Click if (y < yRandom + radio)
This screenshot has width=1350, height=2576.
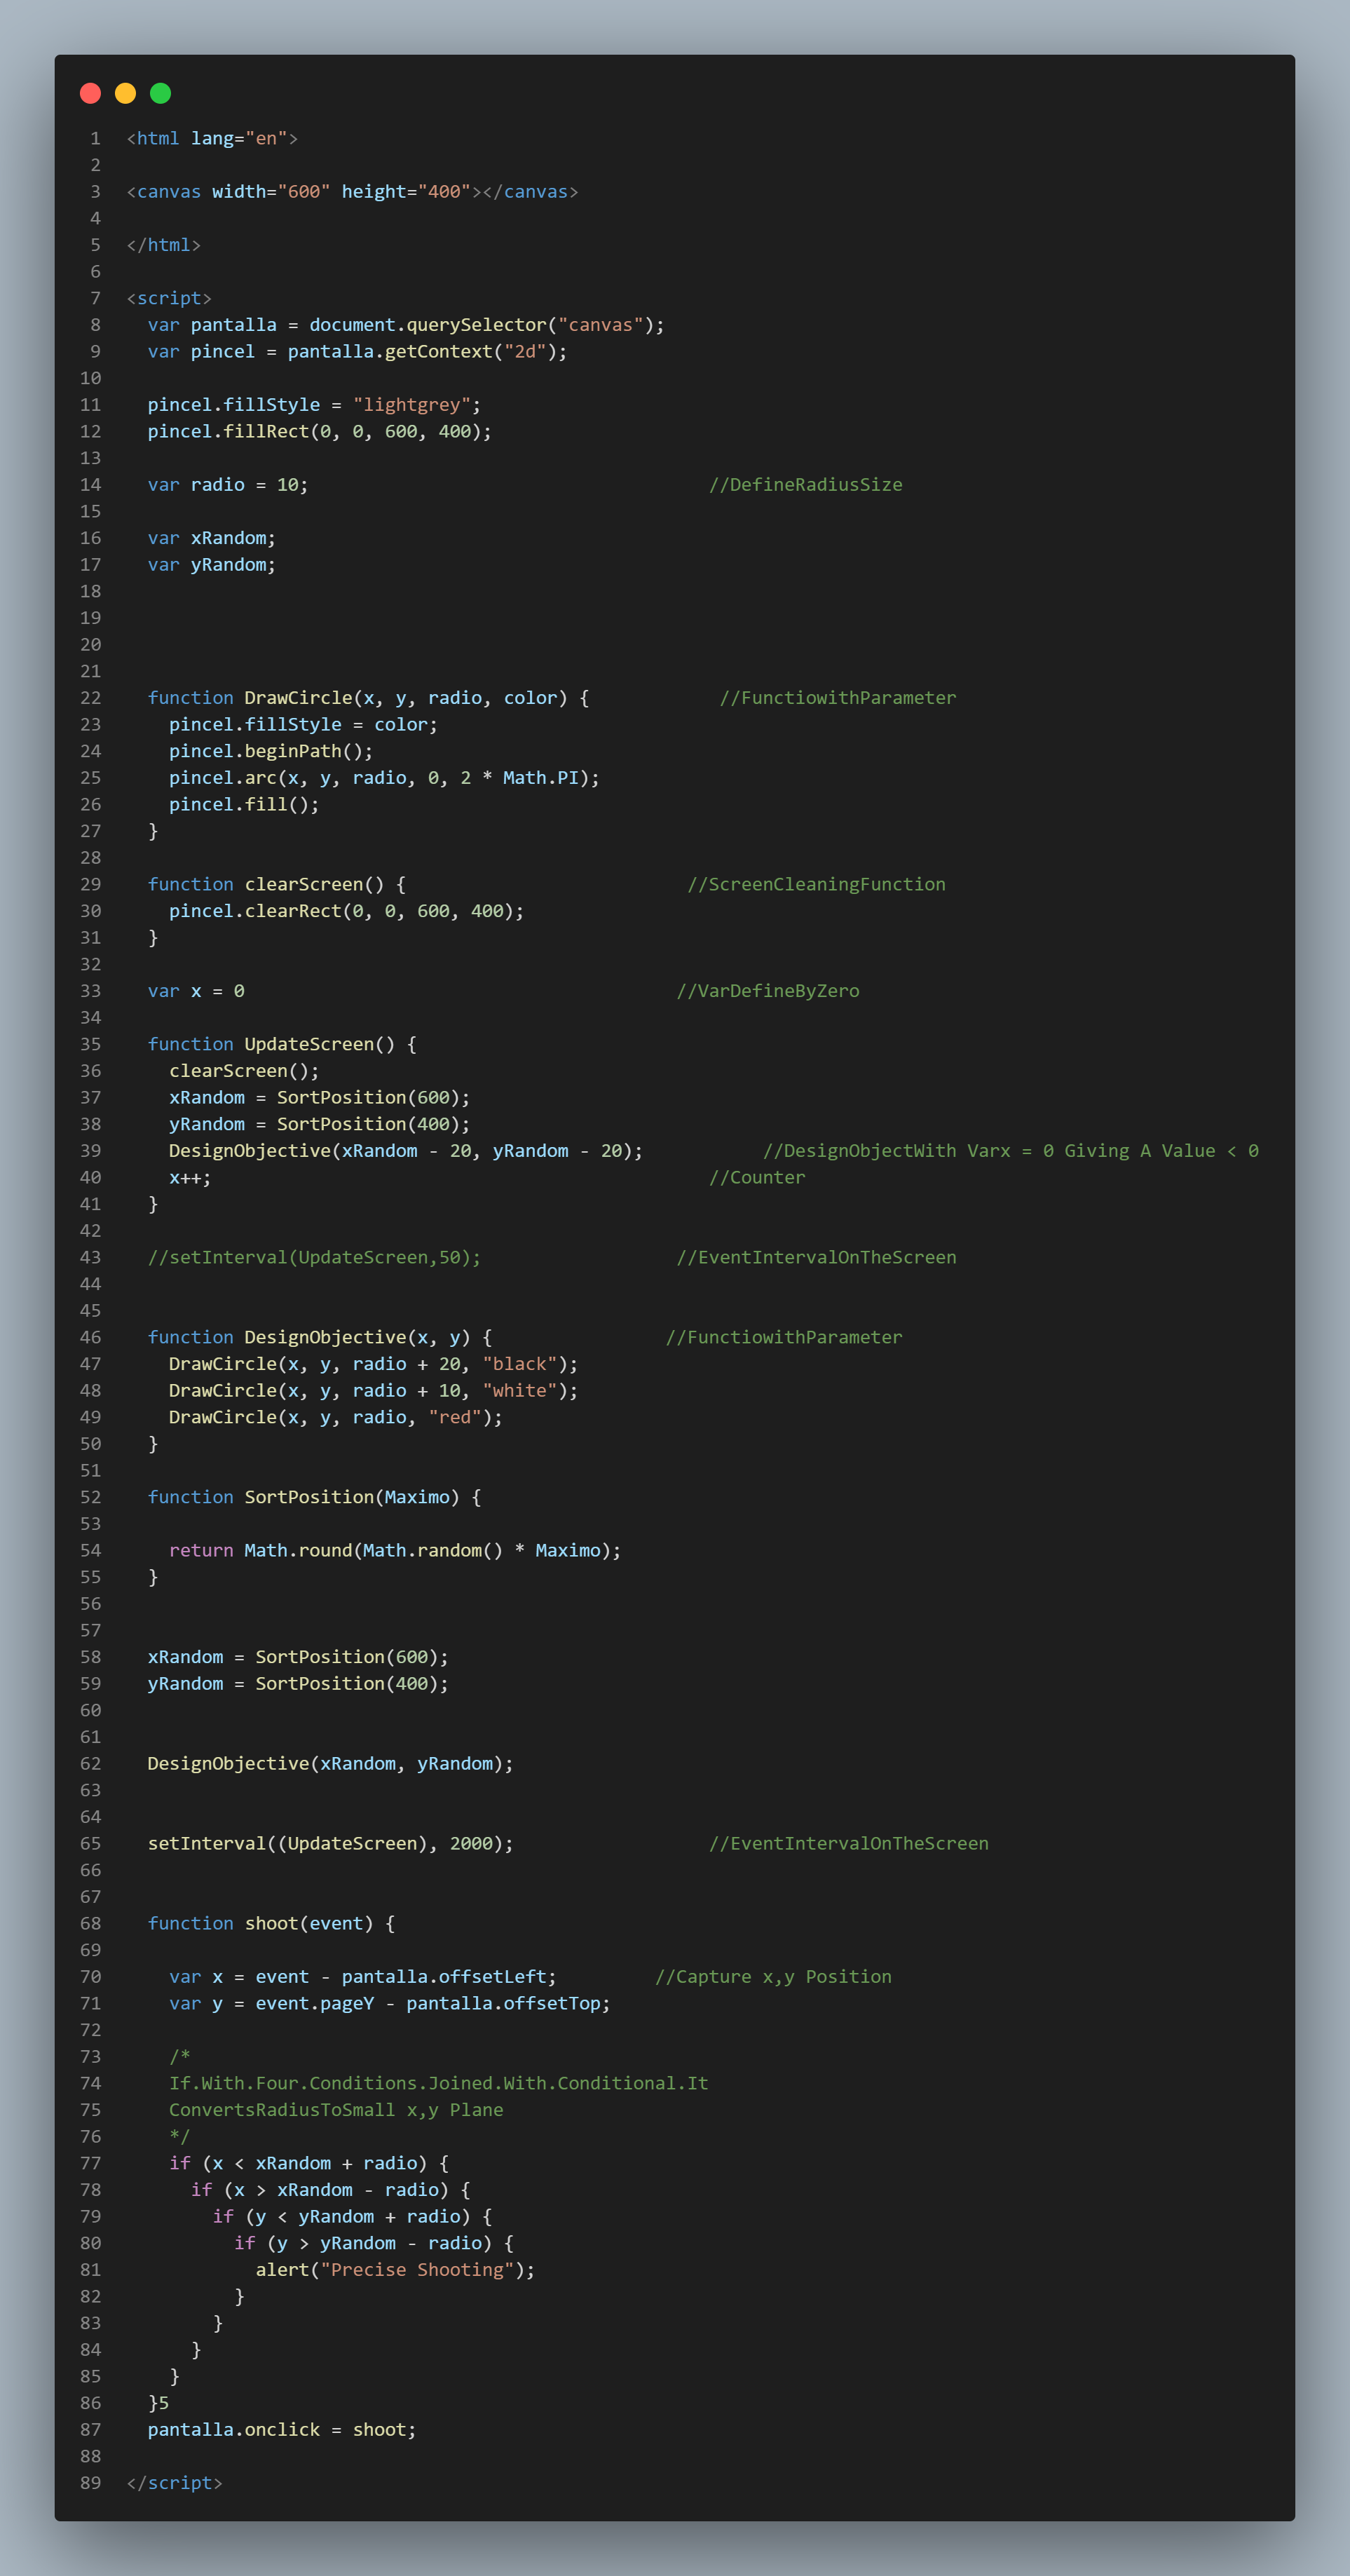352,2217
